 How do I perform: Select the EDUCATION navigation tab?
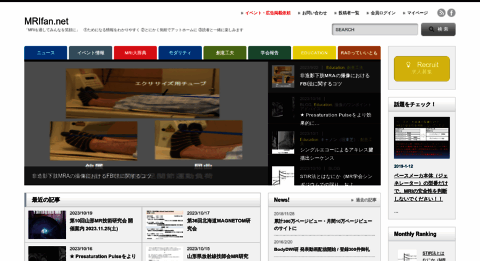pyautogui.click(x=314, y=53)
